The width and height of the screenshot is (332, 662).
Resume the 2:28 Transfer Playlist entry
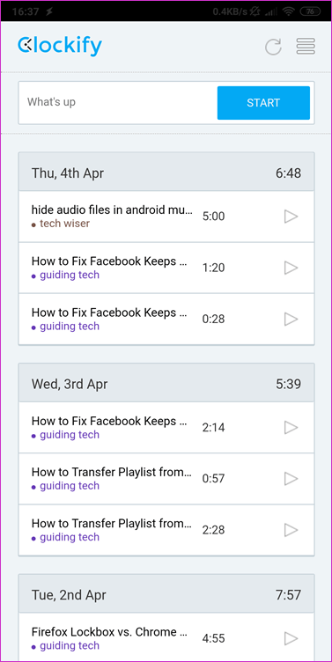tap(291, 530)
